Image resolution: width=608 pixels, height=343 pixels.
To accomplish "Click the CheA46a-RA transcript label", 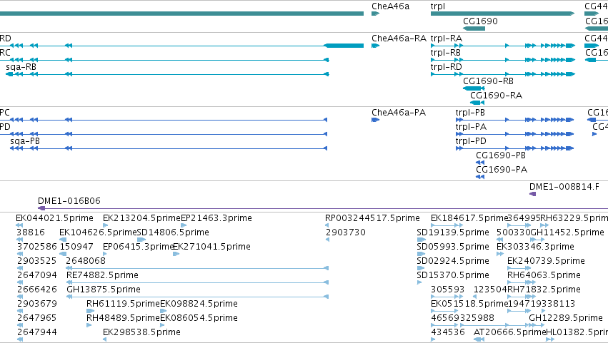I will tap(399, 39).
